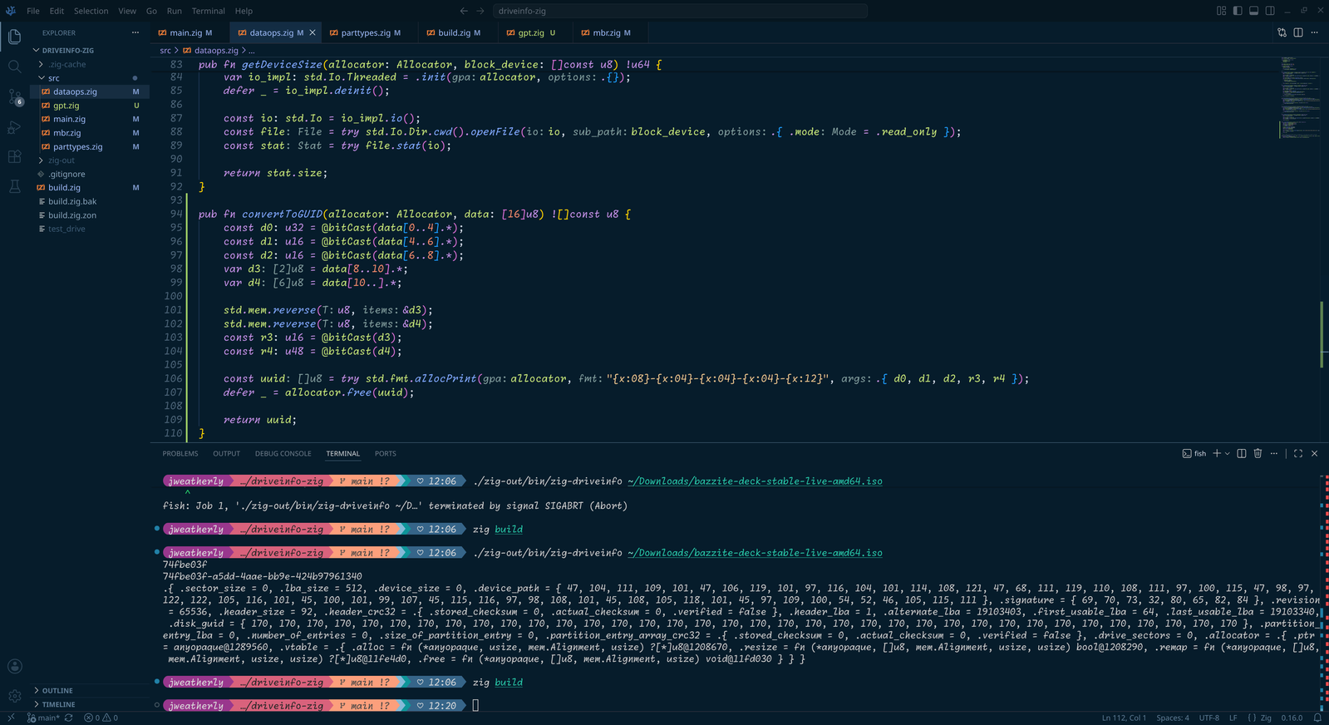Kill terminal with trash icon
Screen dimensions: 1329x725
(1258, 453)
